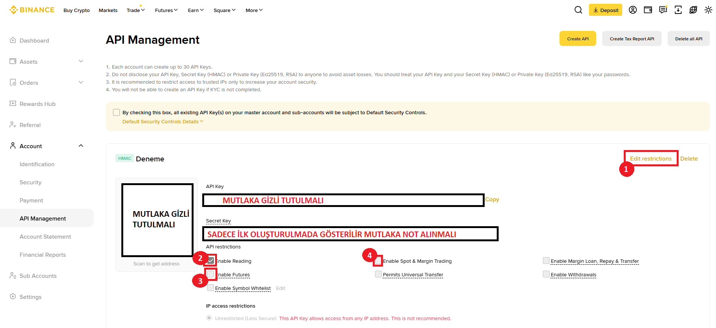Viewport: 716px width, 328px height.
Task: Tick Enable Withdrawals checkbox
Action: [x=546, y=274]
